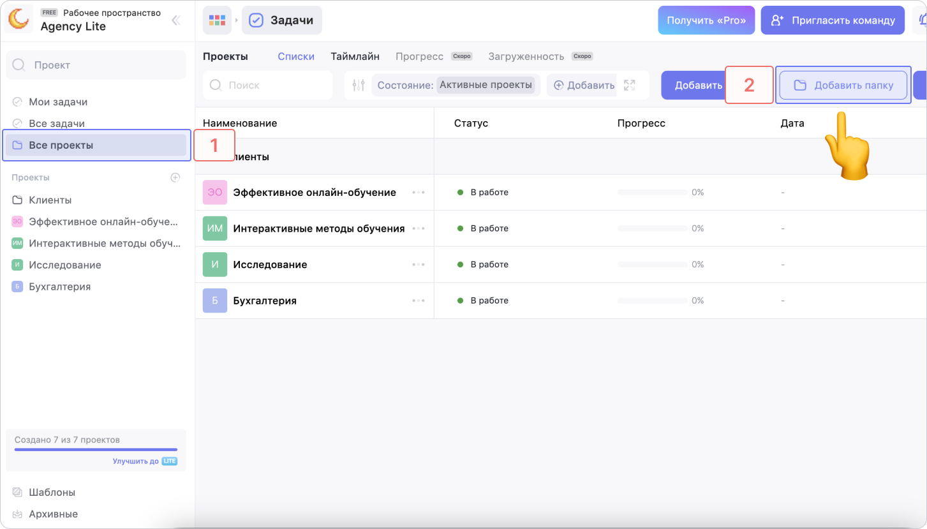Click the Улучшить до LITE link
The height and width of the screenshot is (529, 927).
[145, 461]
